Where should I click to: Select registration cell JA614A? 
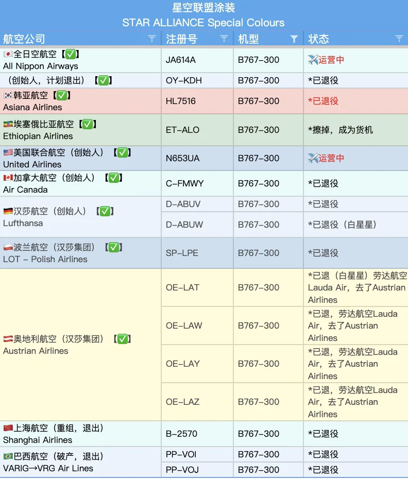click(x=197, y=60)
